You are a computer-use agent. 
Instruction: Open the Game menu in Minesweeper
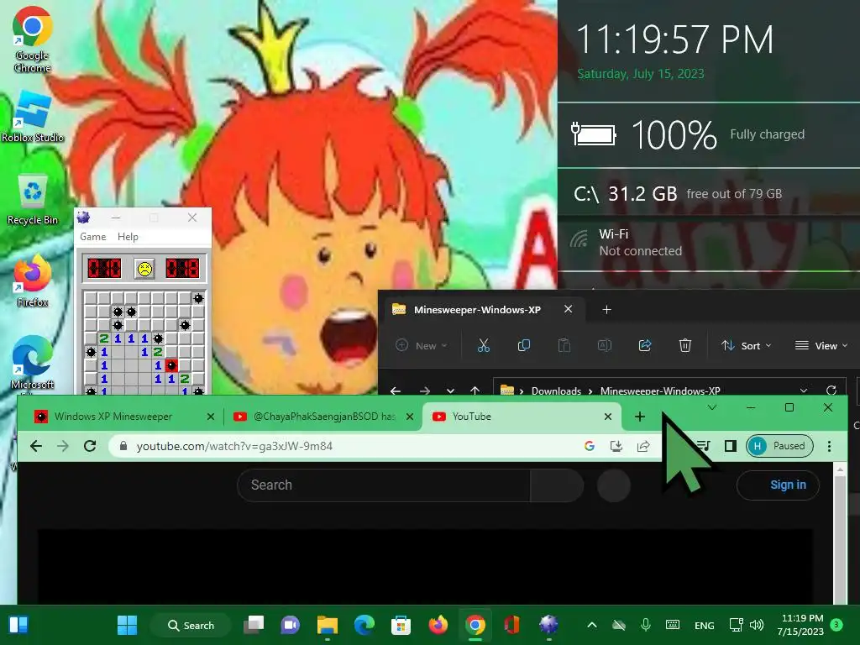click(x=92, y=236)
